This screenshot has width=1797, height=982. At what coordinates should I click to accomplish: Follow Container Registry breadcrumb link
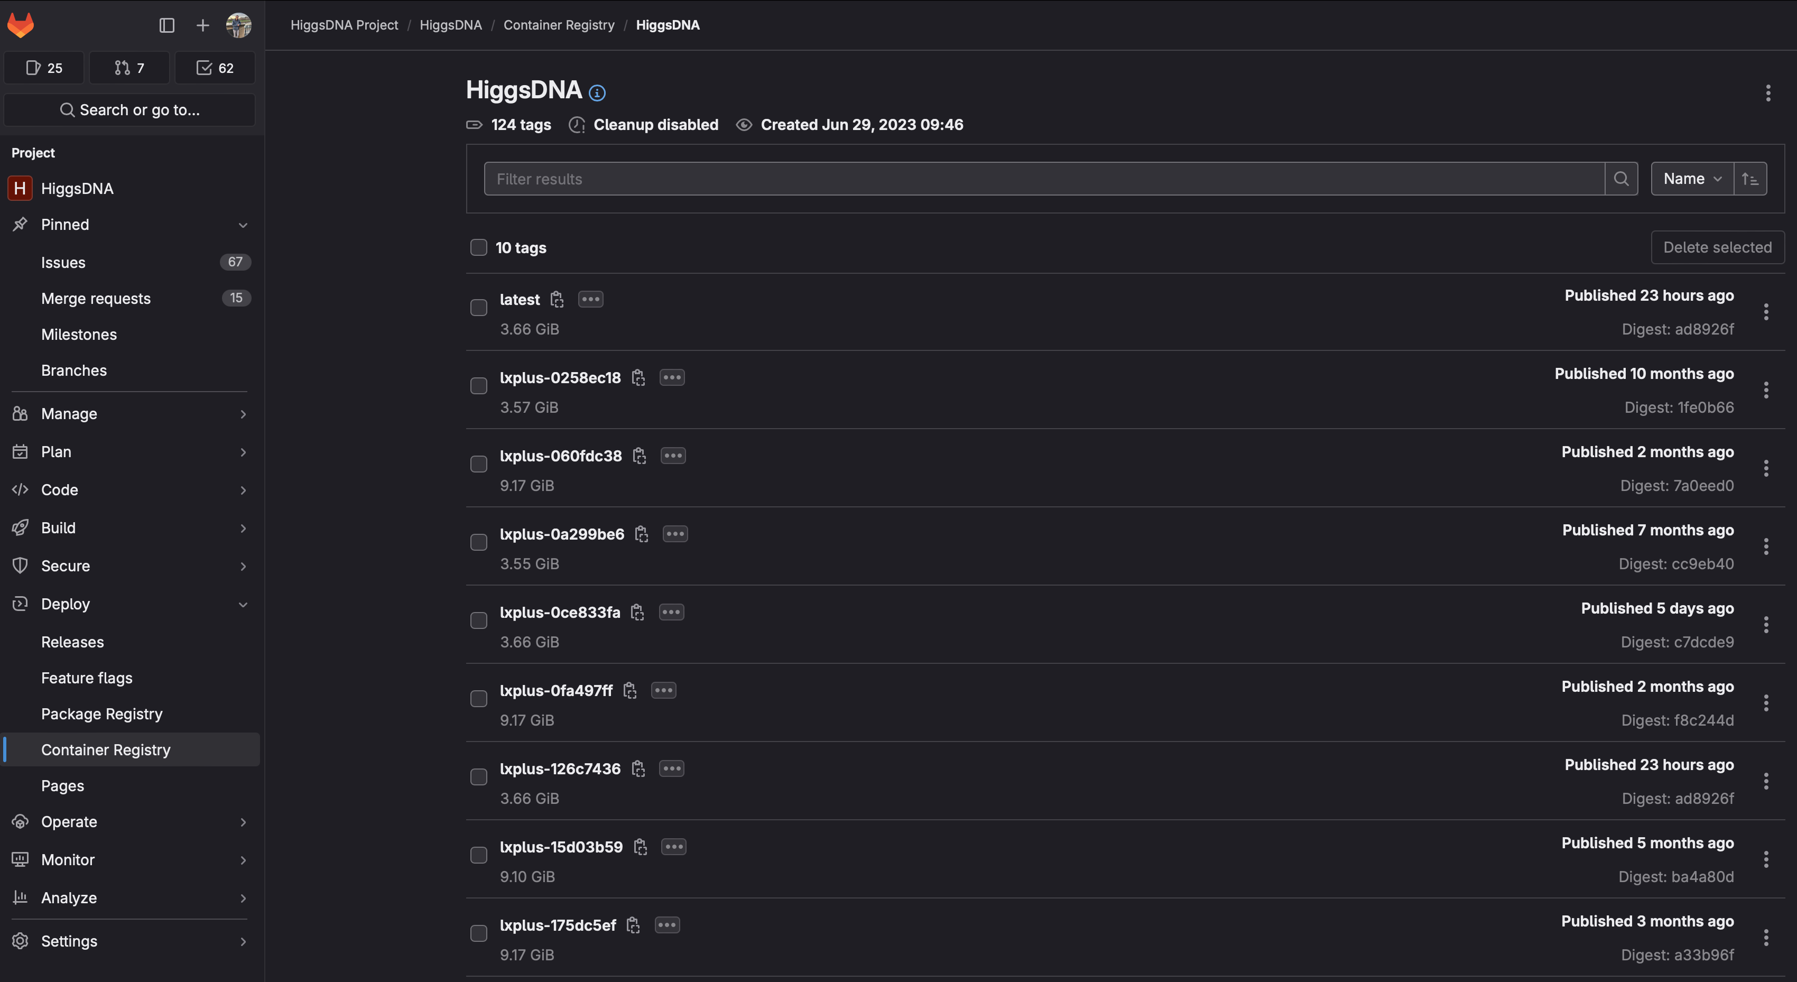[559, 25]
